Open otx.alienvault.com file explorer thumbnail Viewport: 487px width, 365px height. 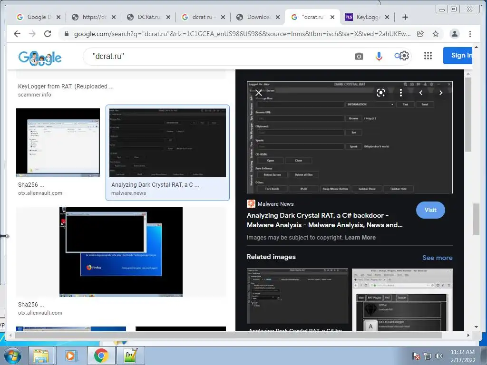pos(58,143)
